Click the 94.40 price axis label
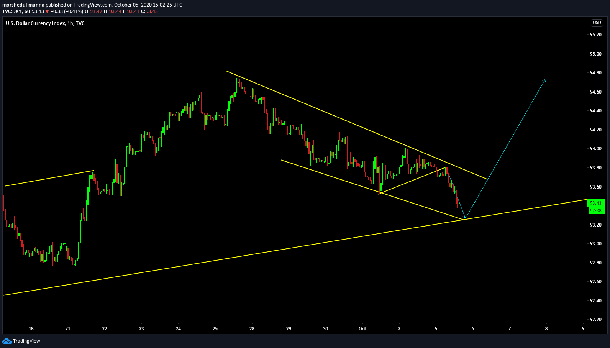Screen dimensions: 610x348 pos(595,111)
